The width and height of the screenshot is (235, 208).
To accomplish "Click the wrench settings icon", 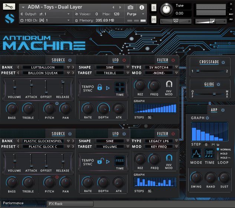I will 9,6.
